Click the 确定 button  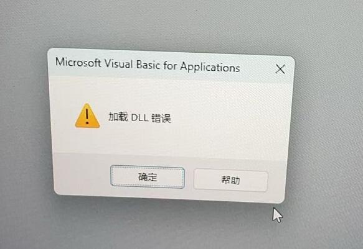pyautogui.click(x=148, y=177)
